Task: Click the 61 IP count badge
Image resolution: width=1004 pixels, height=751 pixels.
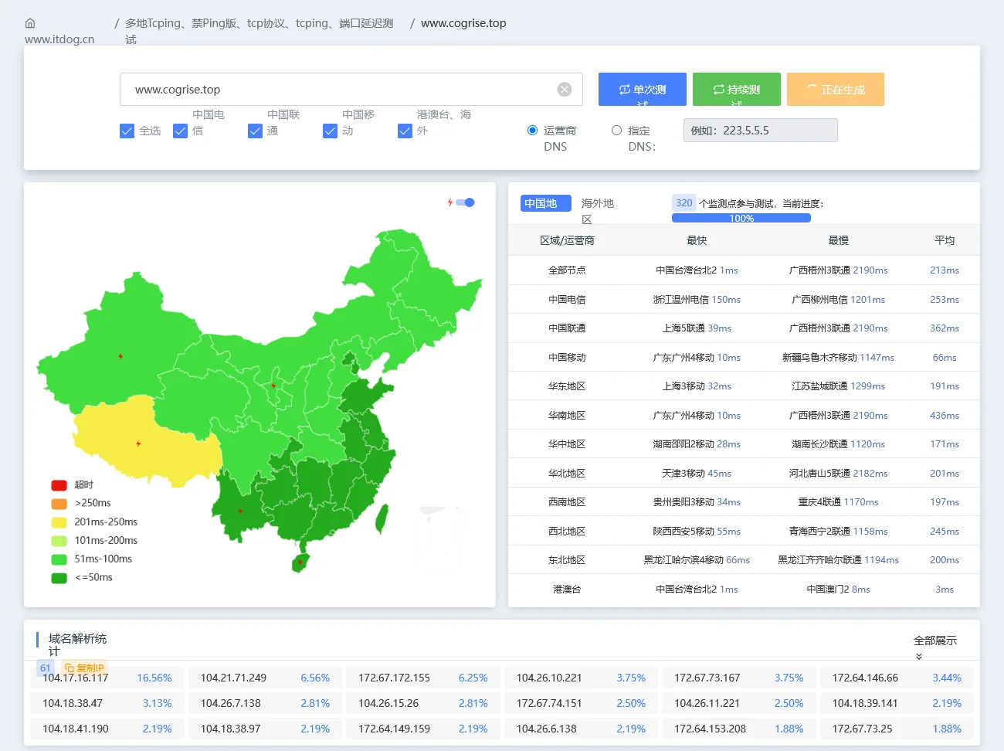Action: click(46, 668)
